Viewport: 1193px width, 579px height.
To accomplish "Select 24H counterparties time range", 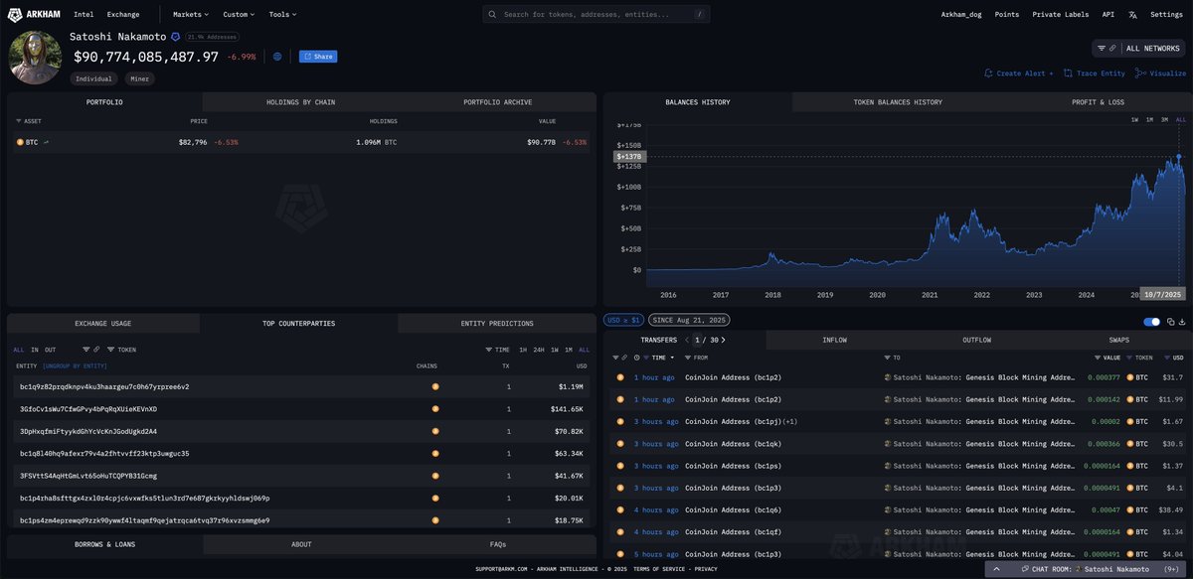I will tap(538, 350).
